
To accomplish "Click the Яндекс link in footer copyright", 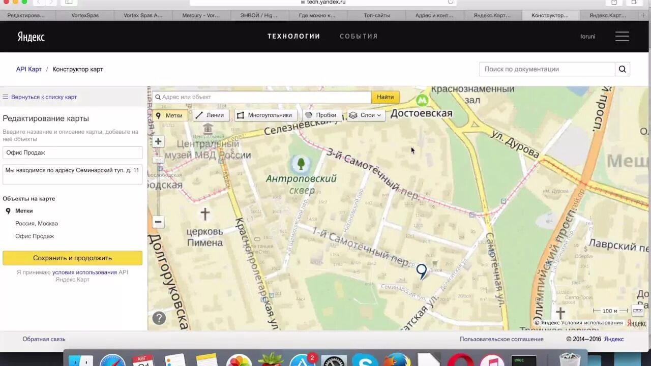I will click(x=614, y=339).
